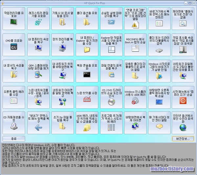The image size is (197, 175).
Task: Select Windows Installer 1606 error tile
Action: (135, 97)
